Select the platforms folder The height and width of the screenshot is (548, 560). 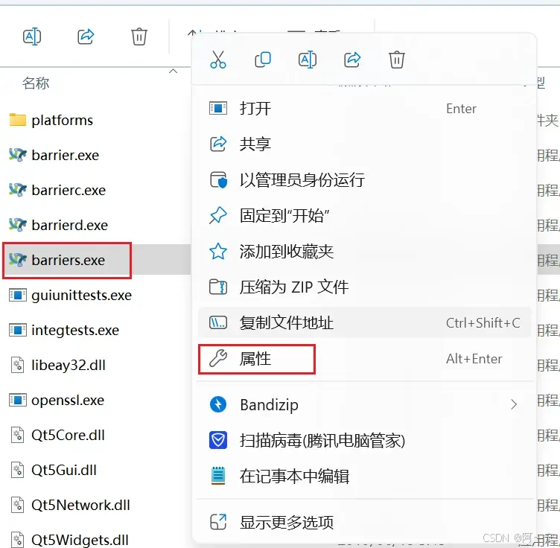click(62, 121)
